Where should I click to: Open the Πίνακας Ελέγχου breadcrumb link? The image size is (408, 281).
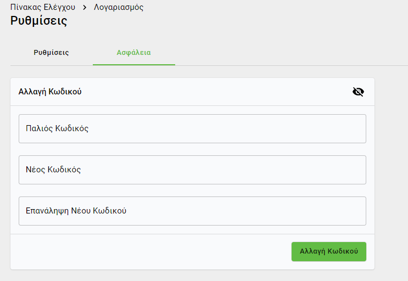click(42, 7)
